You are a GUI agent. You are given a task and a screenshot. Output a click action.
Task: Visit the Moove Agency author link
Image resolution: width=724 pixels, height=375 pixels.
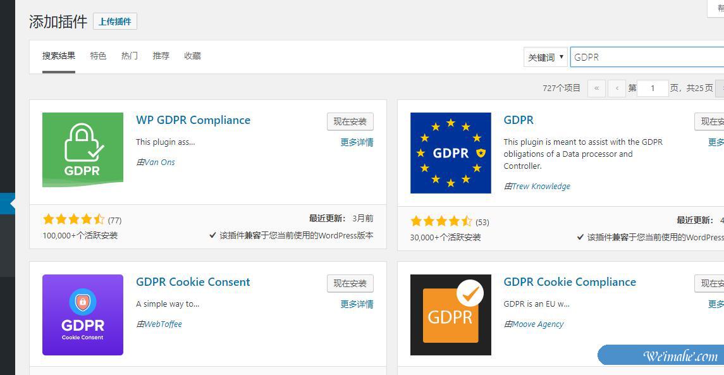coord(536,324)
